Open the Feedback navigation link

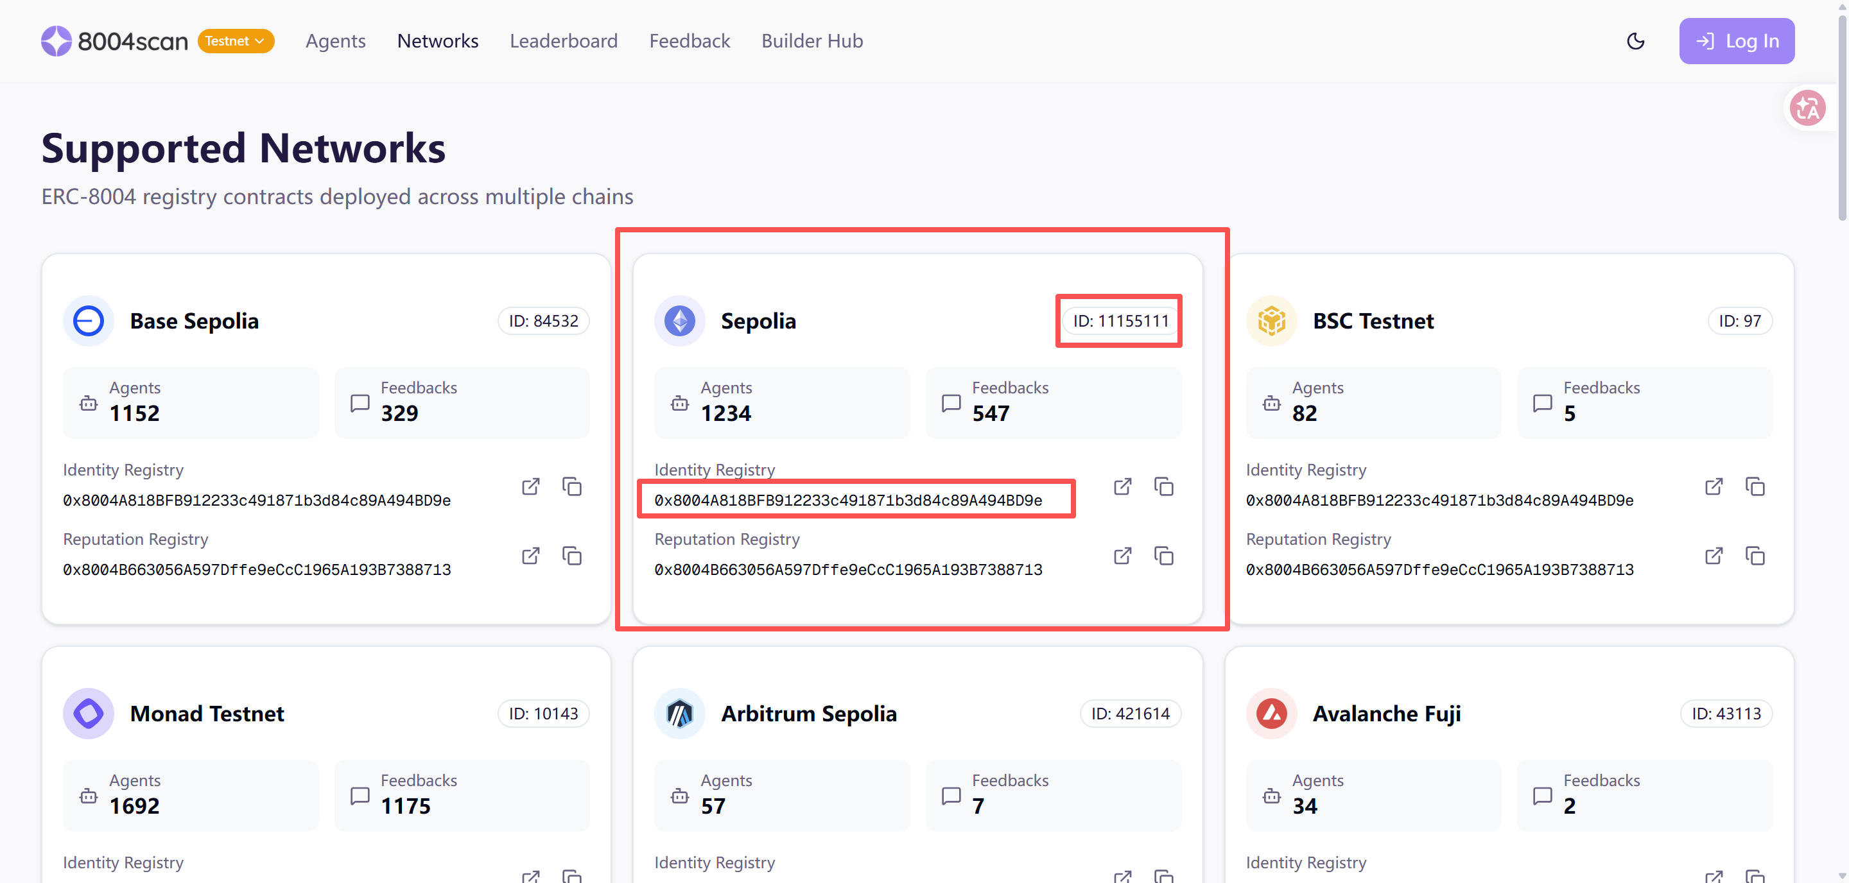coord(689,41)
